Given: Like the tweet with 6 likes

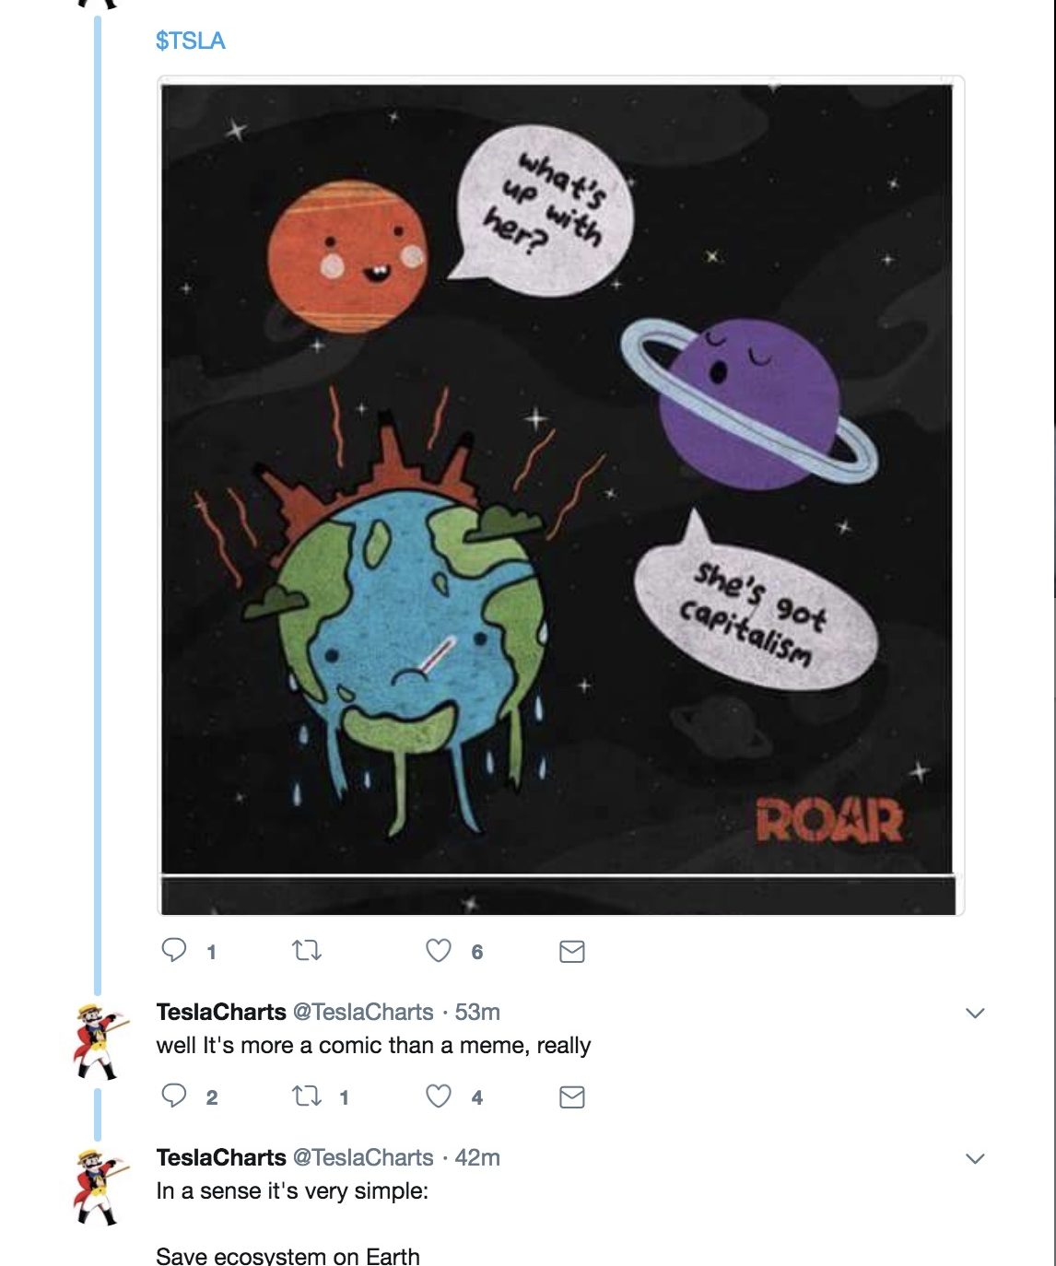Looking at the screenshot, I should tap(439, 950).
